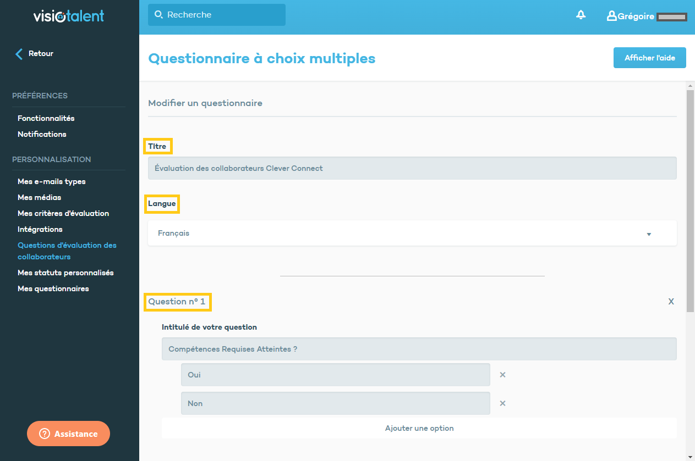The width and height of the screenshot is (695, 461).
Task: Click the search magnifier icon
Action: [x=158, y=15]
